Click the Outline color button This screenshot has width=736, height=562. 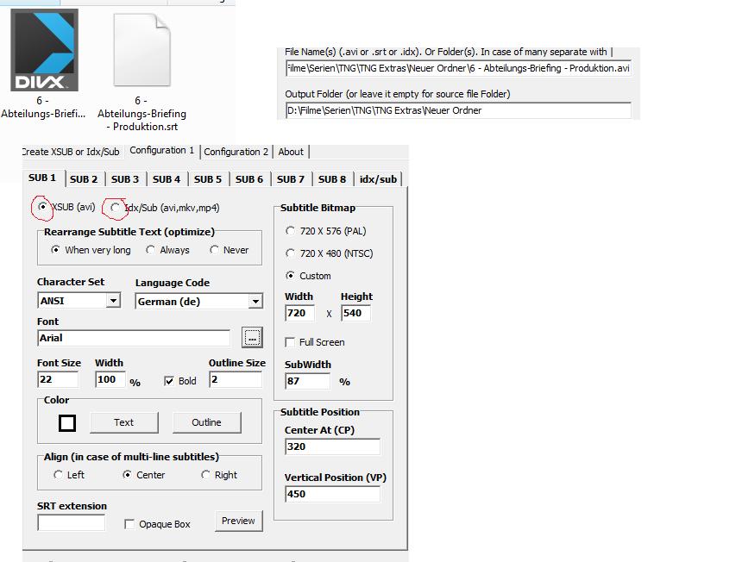(206, 422)
